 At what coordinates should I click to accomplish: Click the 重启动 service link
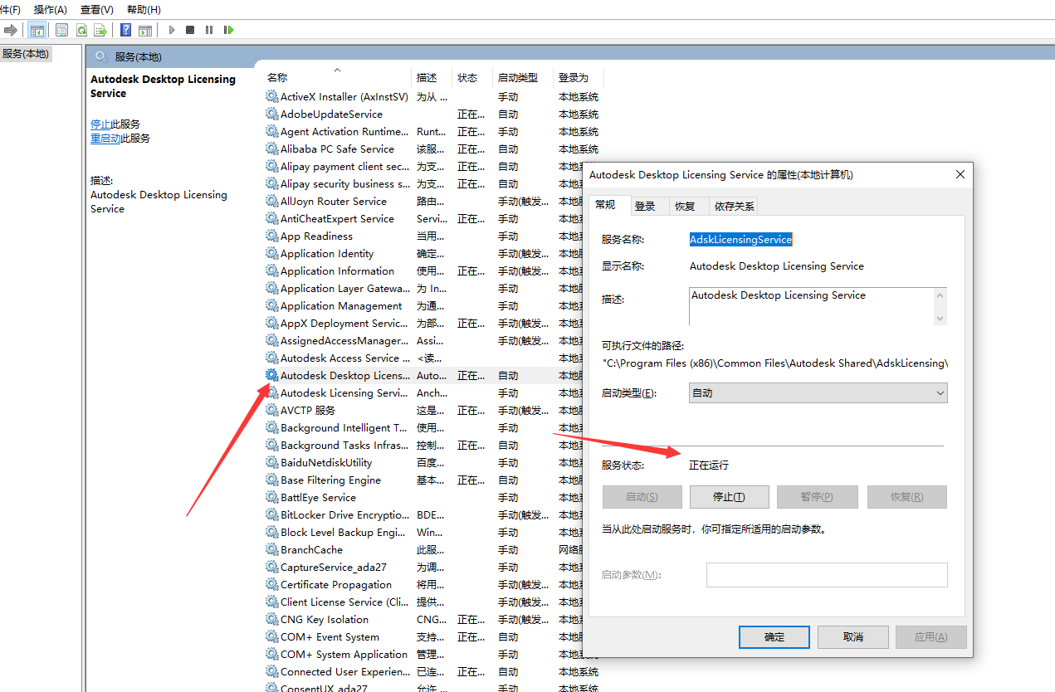pos(105,139)
